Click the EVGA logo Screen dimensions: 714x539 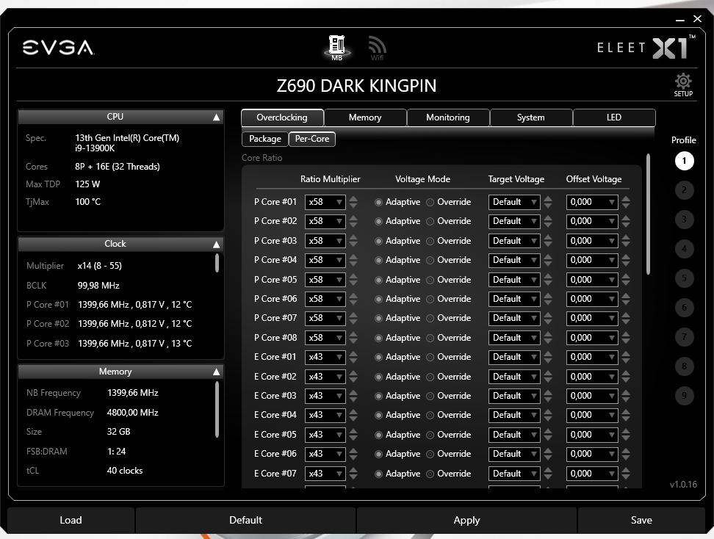(58, 47)
